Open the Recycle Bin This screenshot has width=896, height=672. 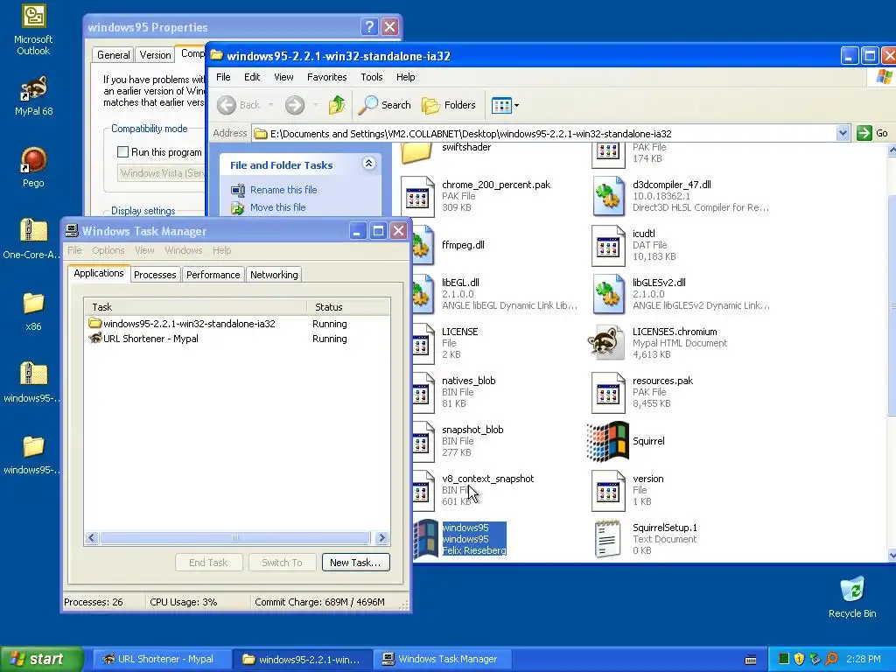pos(852,597)
